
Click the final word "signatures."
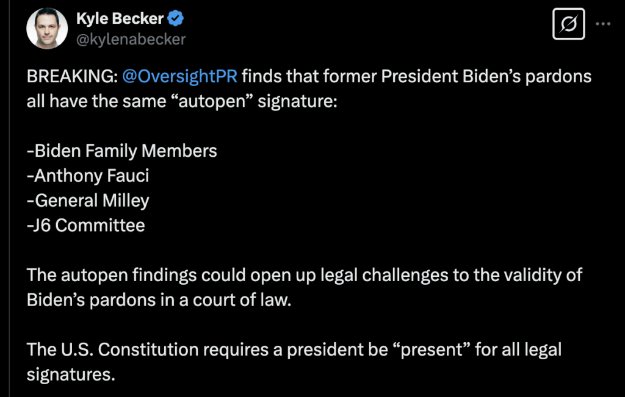[71, 374]
